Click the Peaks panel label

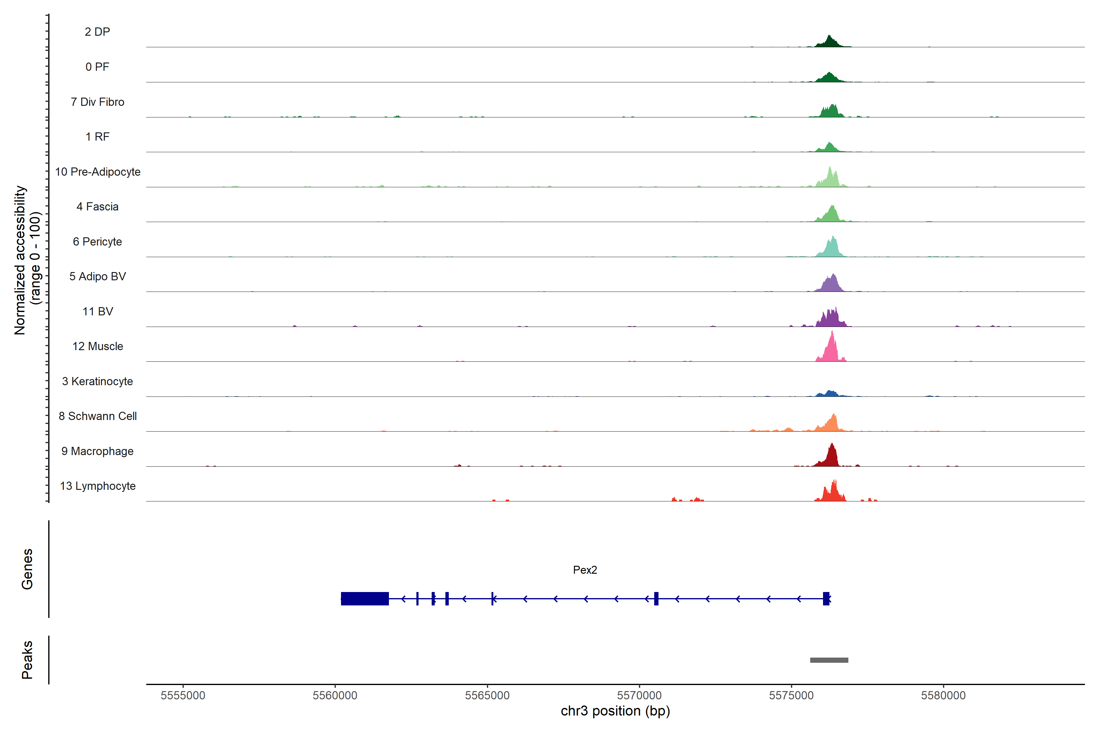27,660
